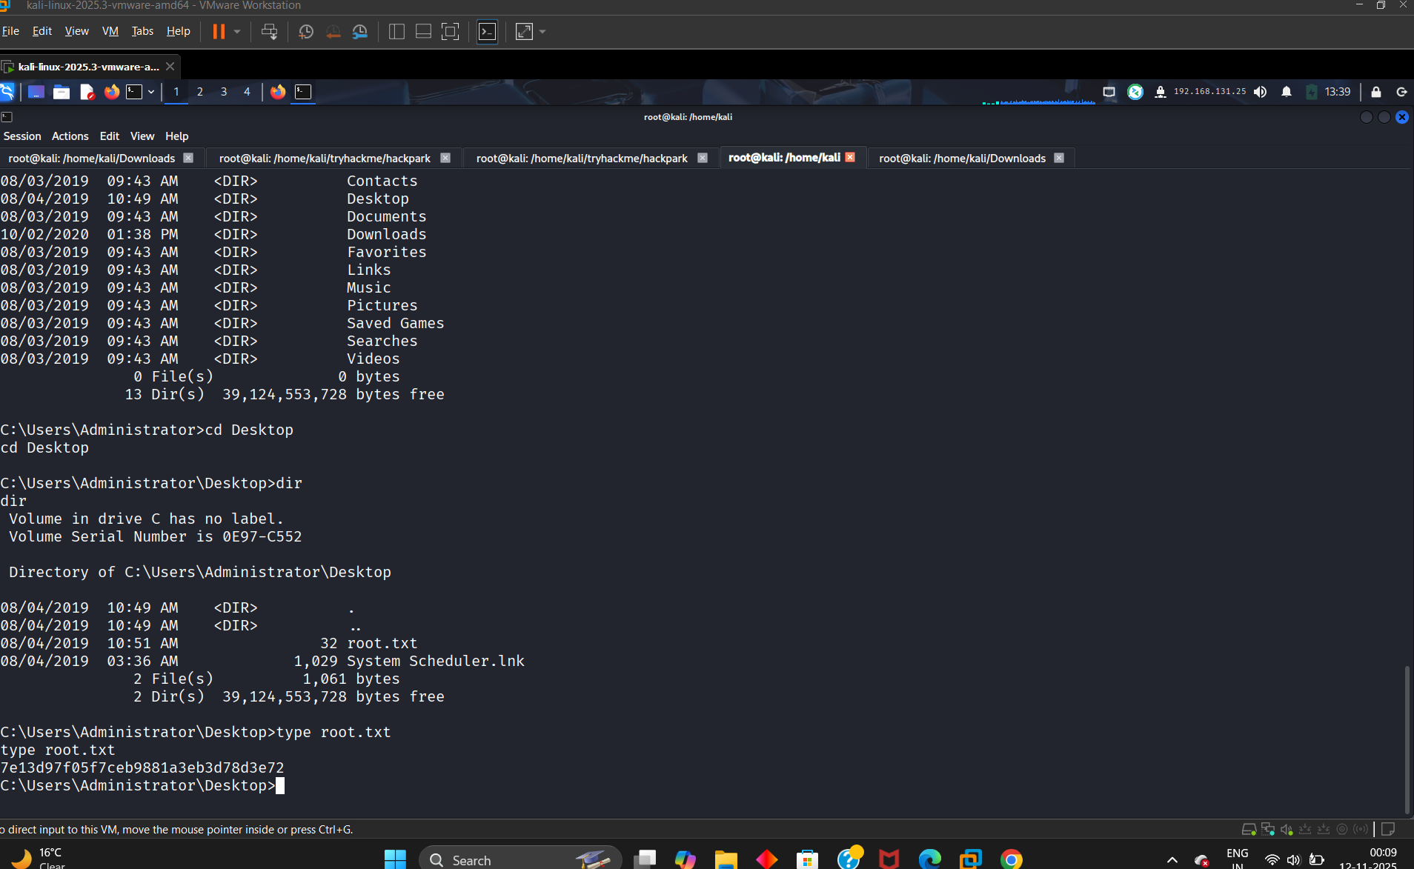Open the power options dropdown arrow beside pause
1414x869 pixels.
tap(237, 32)
